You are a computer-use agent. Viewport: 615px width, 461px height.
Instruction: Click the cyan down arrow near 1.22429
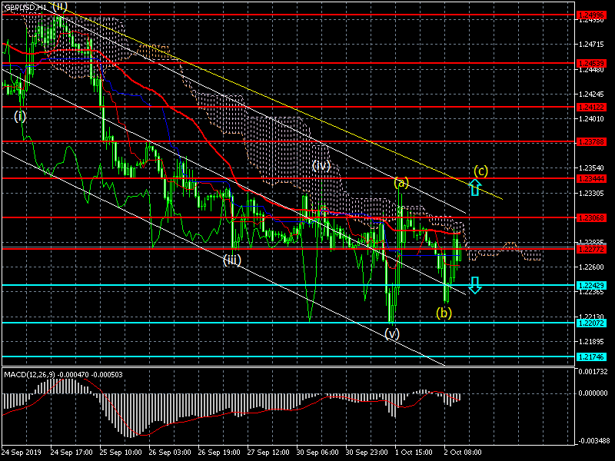pos(475,285)
